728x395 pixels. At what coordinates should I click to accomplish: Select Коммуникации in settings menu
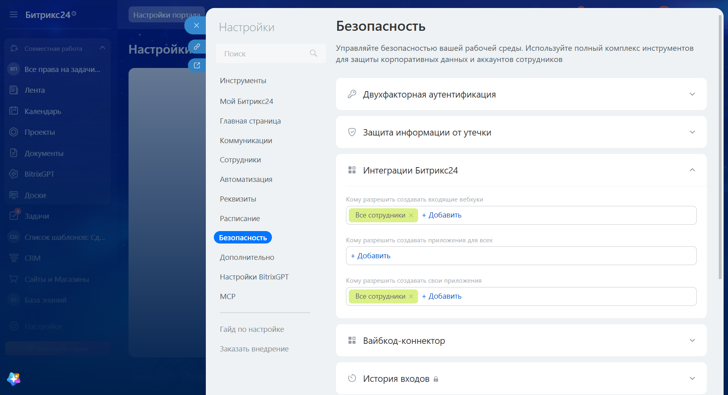pos(246,141)
